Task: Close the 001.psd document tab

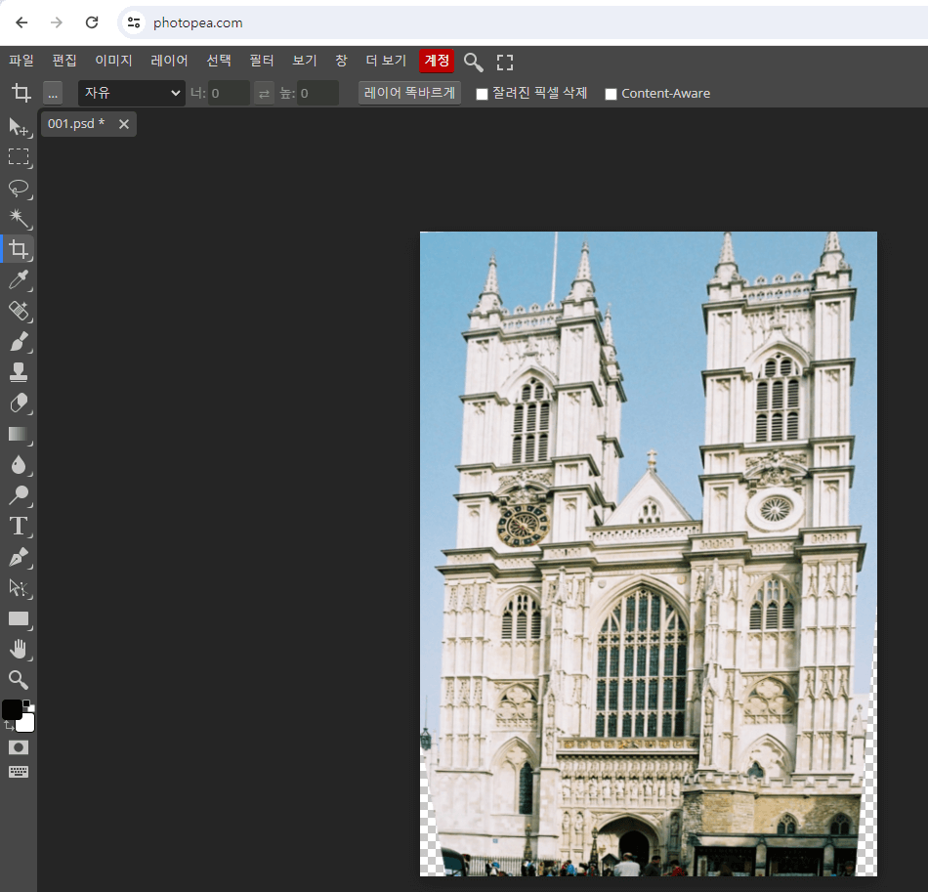Action: [x=124, y=124]
